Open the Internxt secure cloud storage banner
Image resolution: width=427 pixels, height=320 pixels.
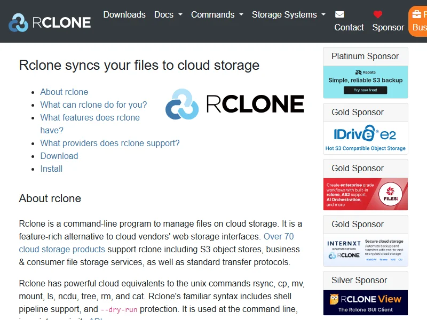pos(366,250)
